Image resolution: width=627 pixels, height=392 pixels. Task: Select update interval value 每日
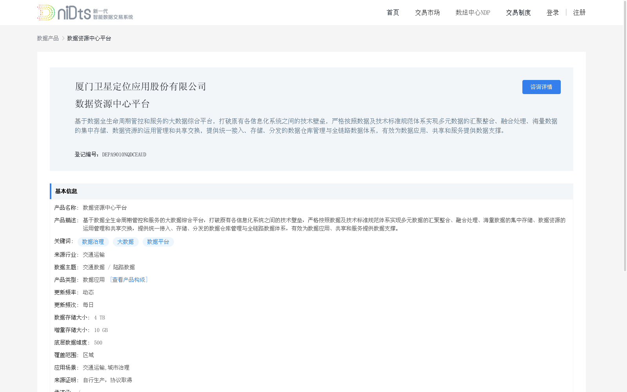coord(88,305)
